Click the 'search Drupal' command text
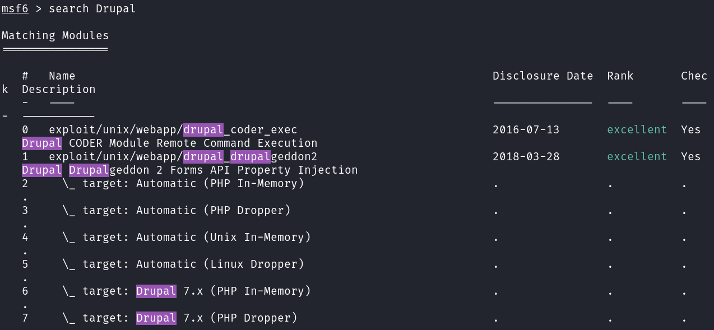The image size is (714, 330). (x=92, y=9)
